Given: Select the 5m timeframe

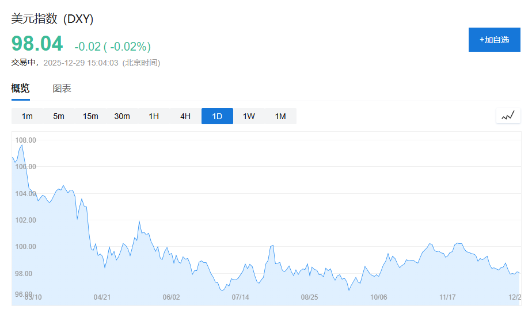Looking at the screenshot, I should click(x=59, y=116).
